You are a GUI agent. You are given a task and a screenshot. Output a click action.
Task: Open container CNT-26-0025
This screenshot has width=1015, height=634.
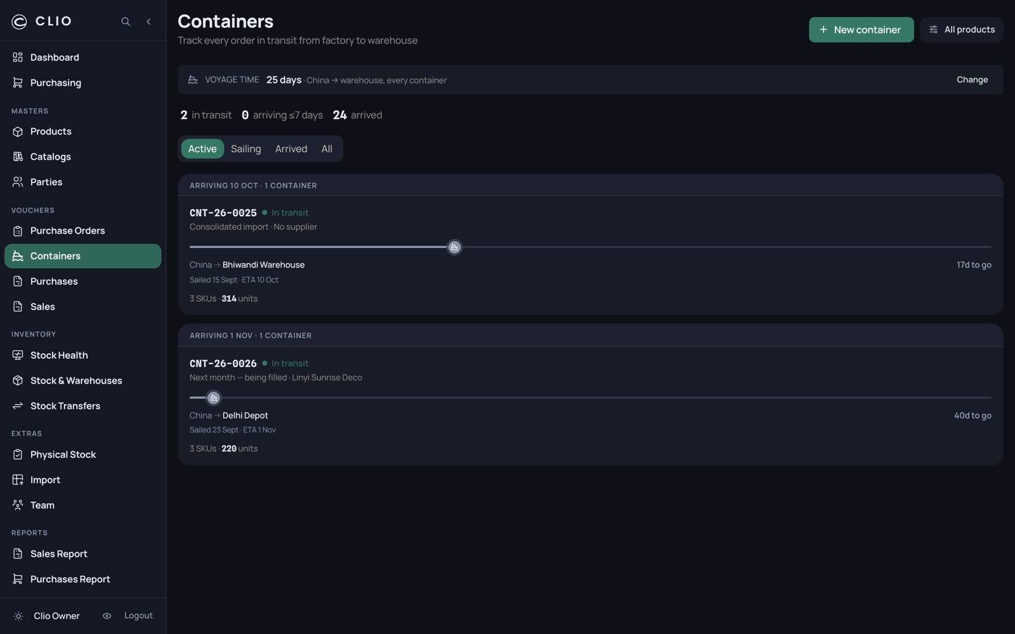(x=223, y=213)
